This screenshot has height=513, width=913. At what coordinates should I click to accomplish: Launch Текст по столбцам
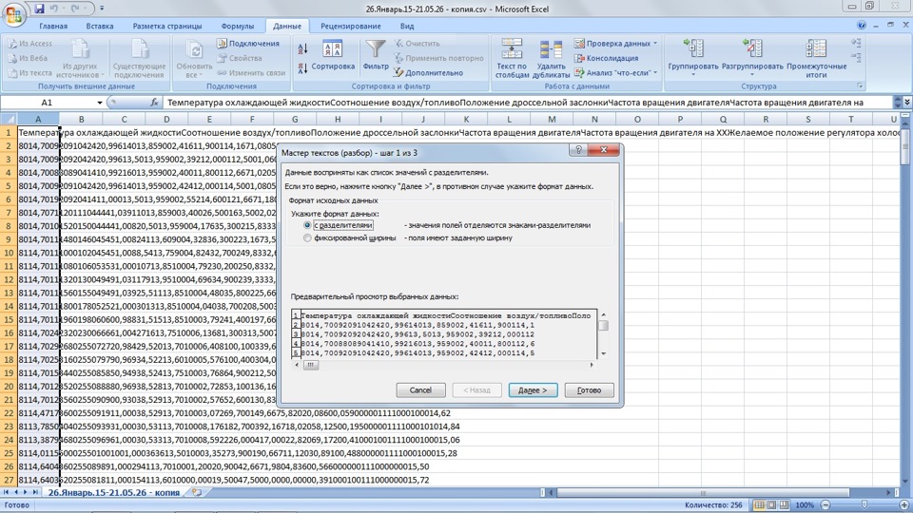point(513,58)
